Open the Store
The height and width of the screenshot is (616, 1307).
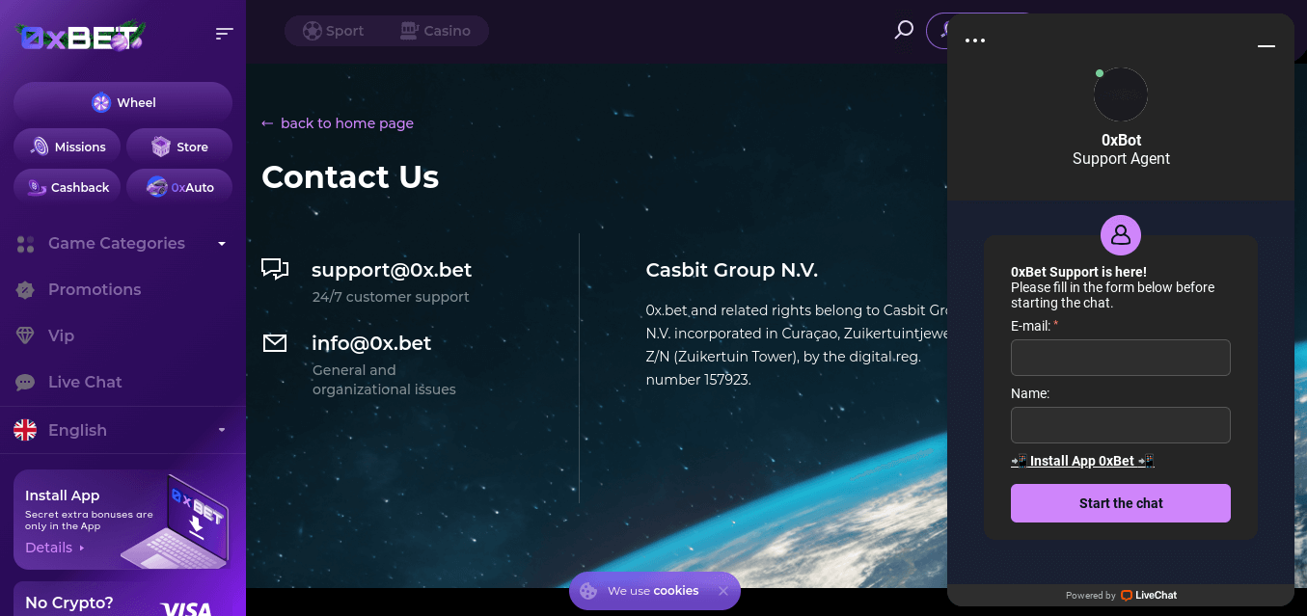tap(179, 147)
